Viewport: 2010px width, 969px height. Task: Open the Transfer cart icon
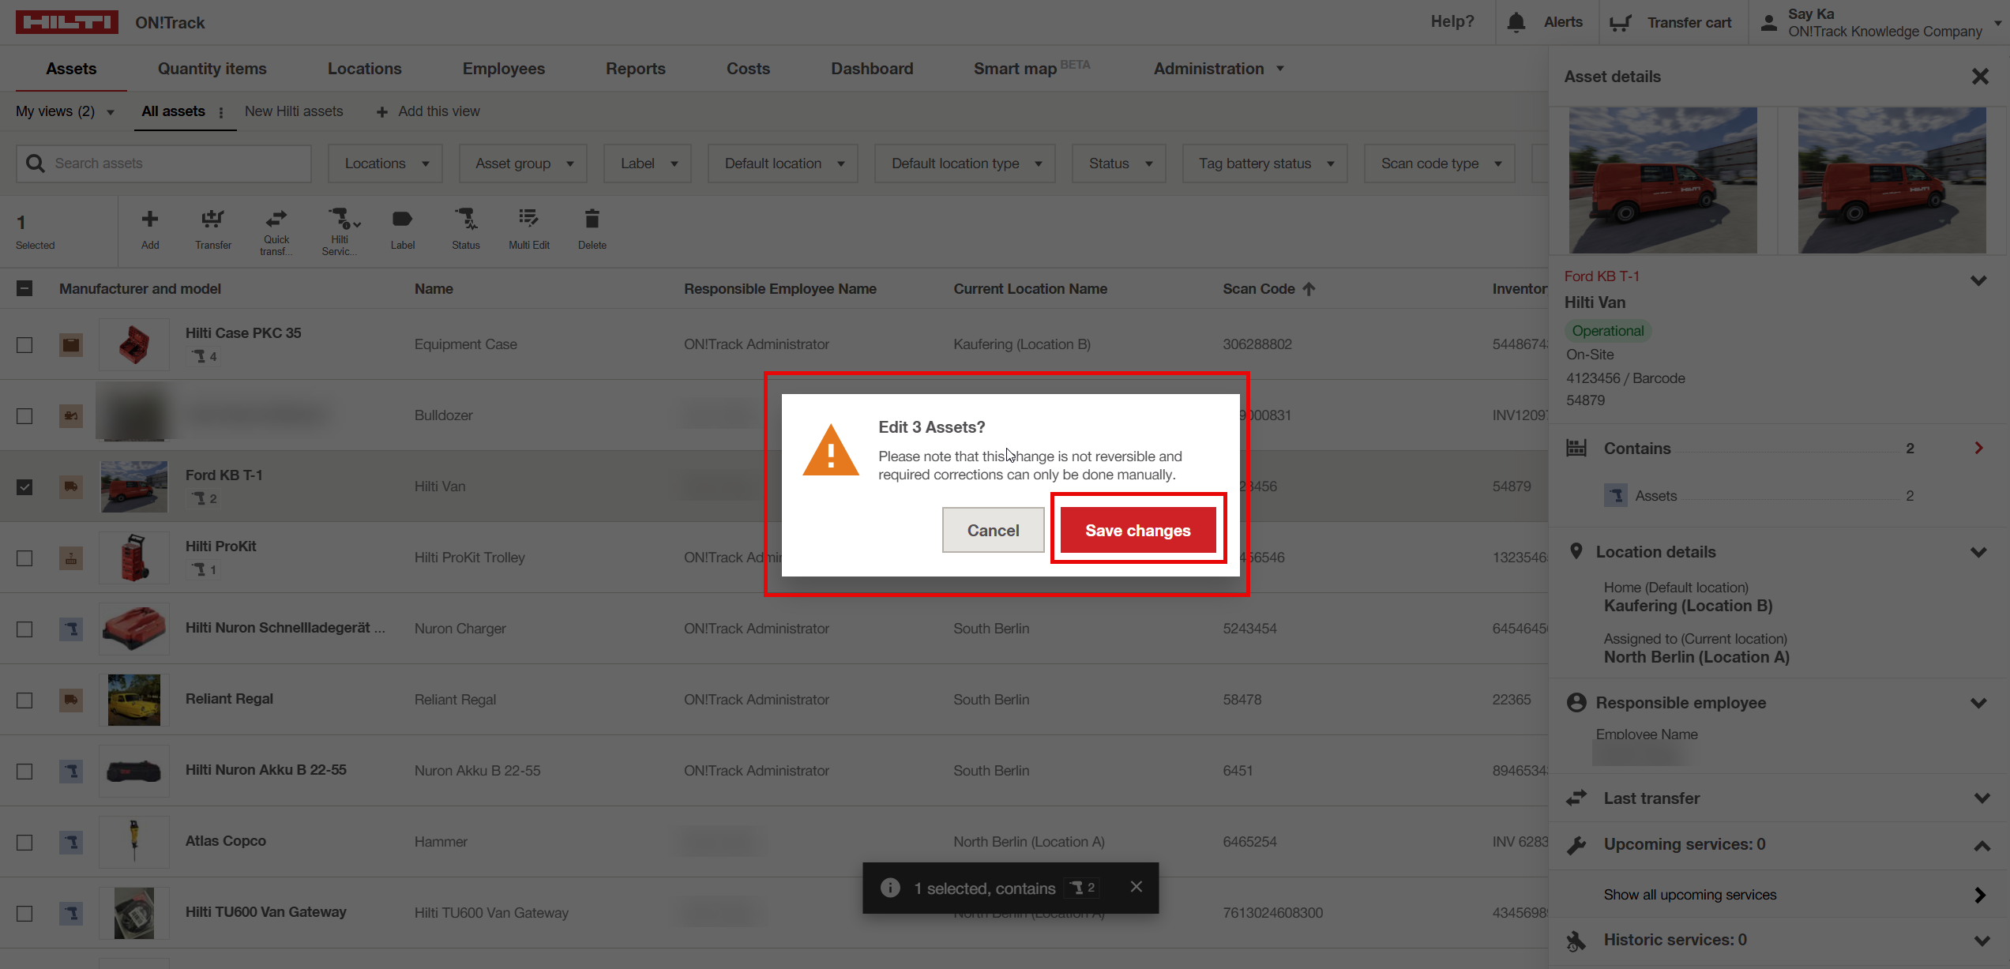coord(1621,22)
